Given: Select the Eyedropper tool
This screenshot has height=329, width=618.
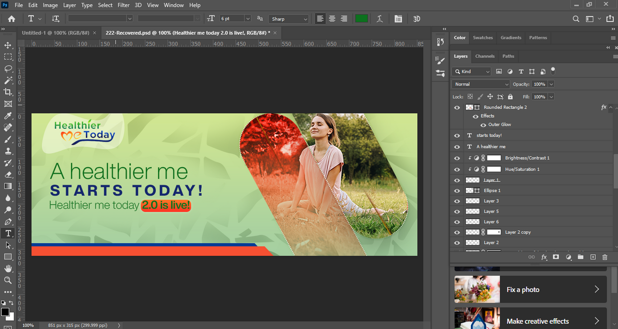Looking at the screenshot, I should 8,116.
